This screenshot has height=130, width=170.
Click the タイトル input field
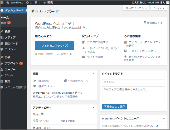133,81
